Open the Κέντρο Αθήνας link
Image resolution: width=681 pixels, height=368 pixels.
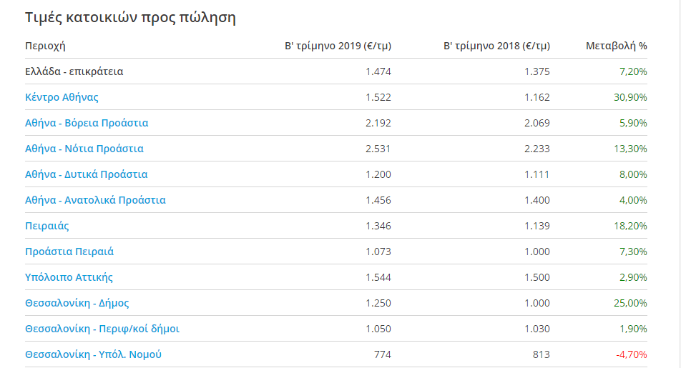[x=62, y=97]
